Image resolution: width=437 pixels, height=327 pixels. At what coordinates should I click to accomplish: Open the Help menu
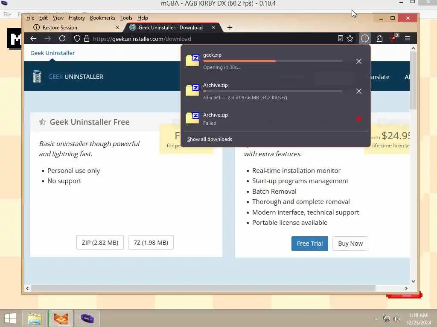tap(143, 18)
